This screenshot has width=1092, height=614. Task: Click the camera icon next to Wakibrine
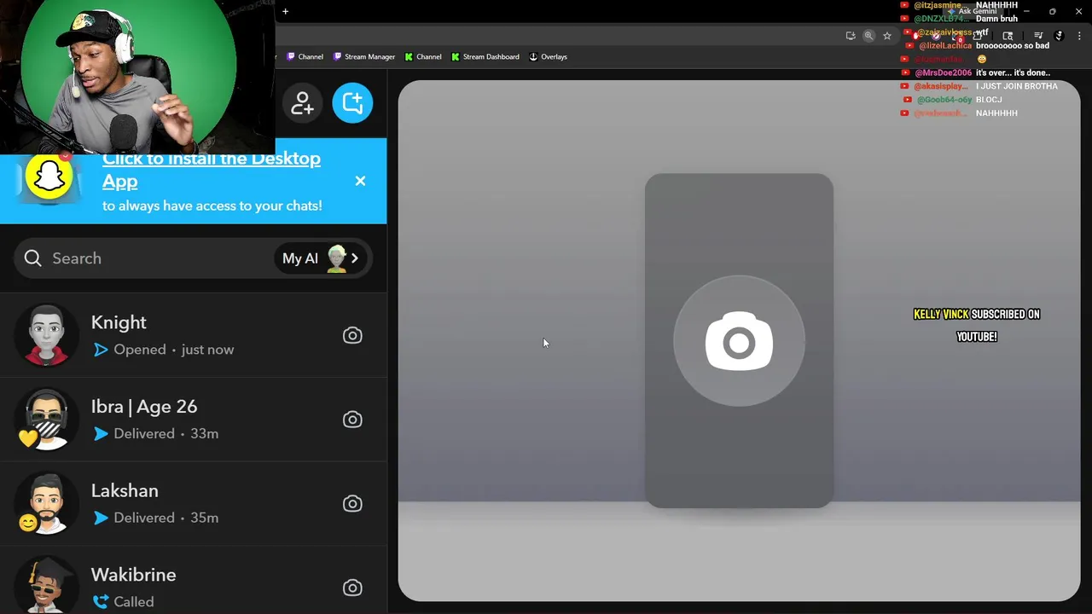pos(352,588)
